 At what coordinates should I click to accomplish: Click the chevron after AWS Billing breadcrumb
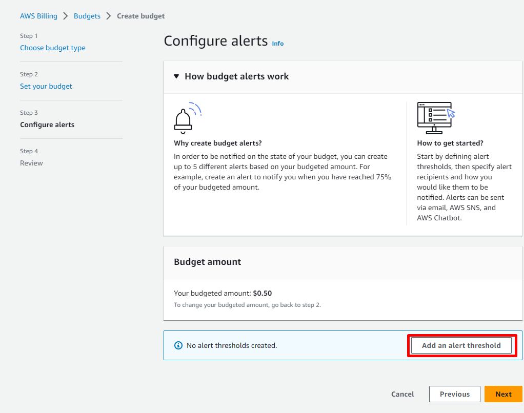pos(66,16)
